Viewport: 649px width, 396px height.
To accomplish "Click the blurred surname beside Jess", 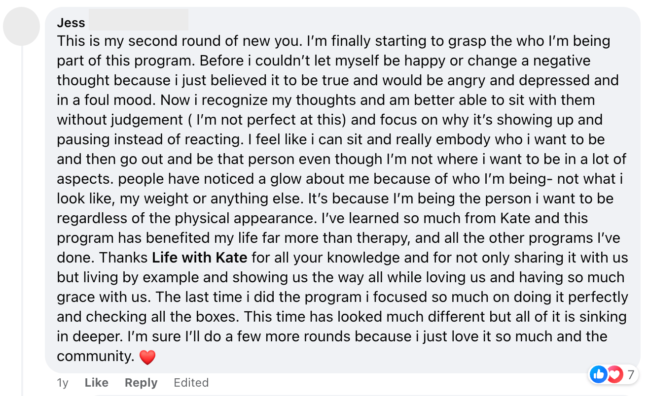I will [138, 21].
